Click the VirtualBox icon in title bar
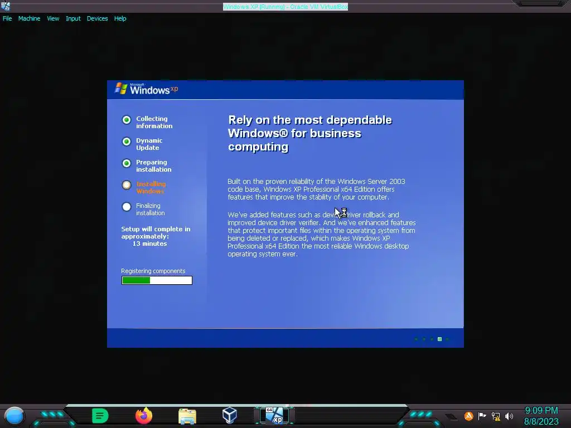The width and height of the screenshot is (571, 428). 6,6
